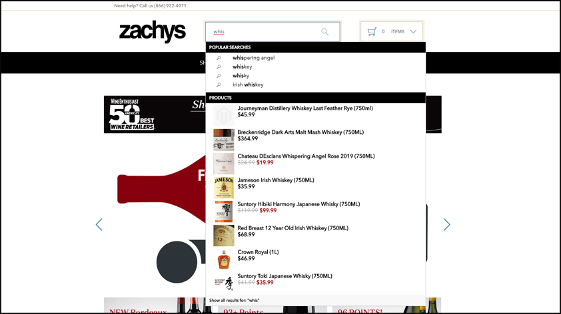Click the Whispering Angel Rose thumbnail
This screenshot has width=561, height=314.
224,163
